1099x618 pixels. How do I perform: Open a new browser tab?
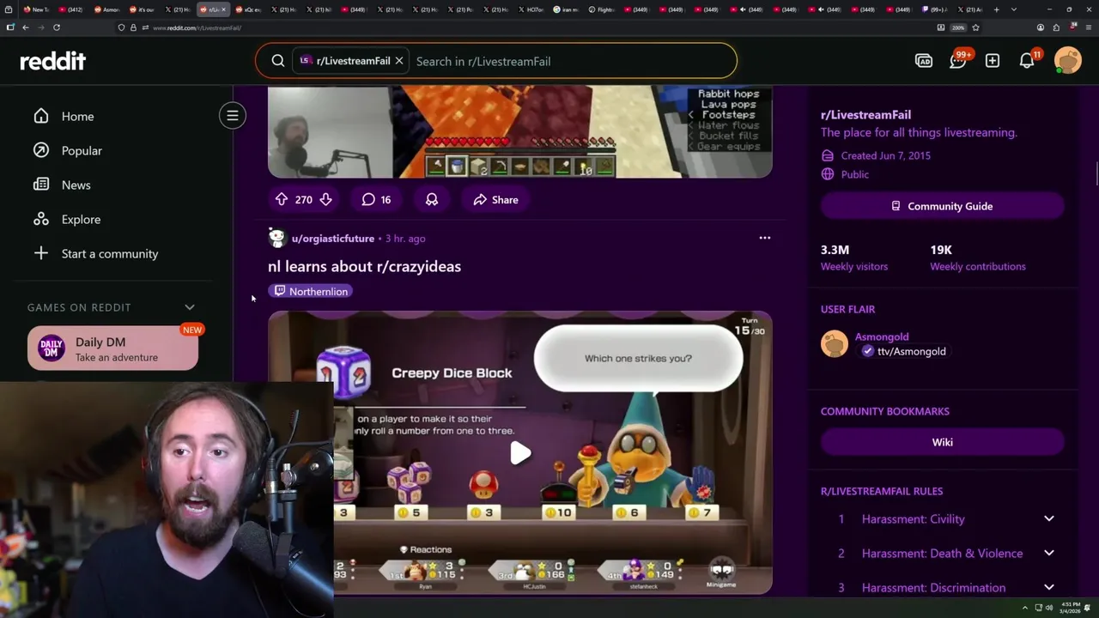996,9
